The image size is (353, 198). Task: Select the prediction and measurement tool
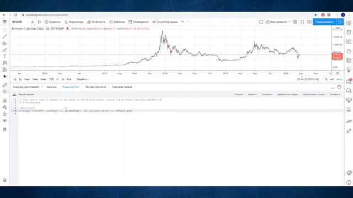(x=5, y=70)
